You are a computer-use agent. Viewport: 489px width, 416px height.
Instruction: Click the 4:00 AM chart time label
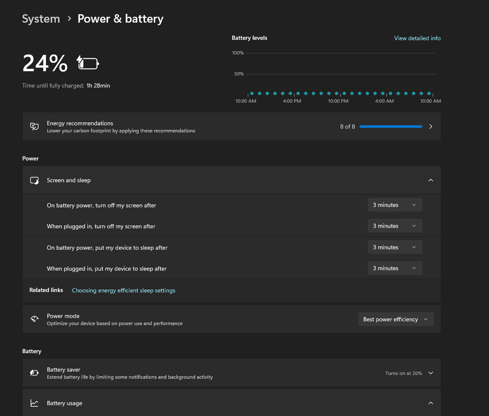tap(384, 101)
